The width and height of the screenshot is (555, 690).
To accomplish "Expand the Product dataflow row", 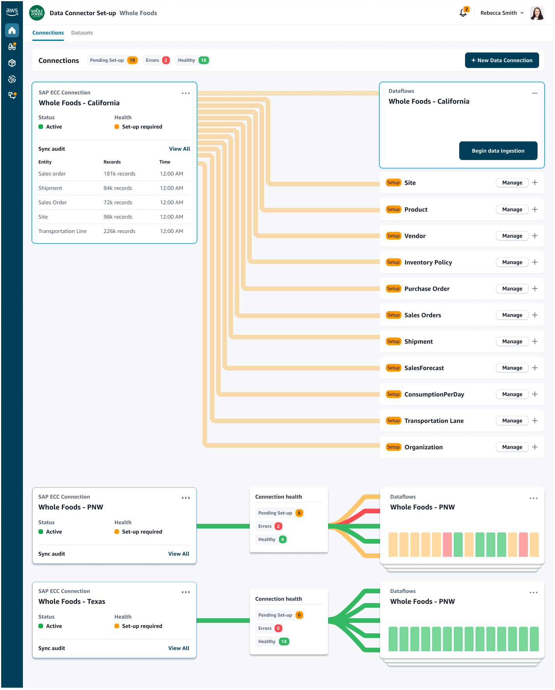I will (535, 209).
